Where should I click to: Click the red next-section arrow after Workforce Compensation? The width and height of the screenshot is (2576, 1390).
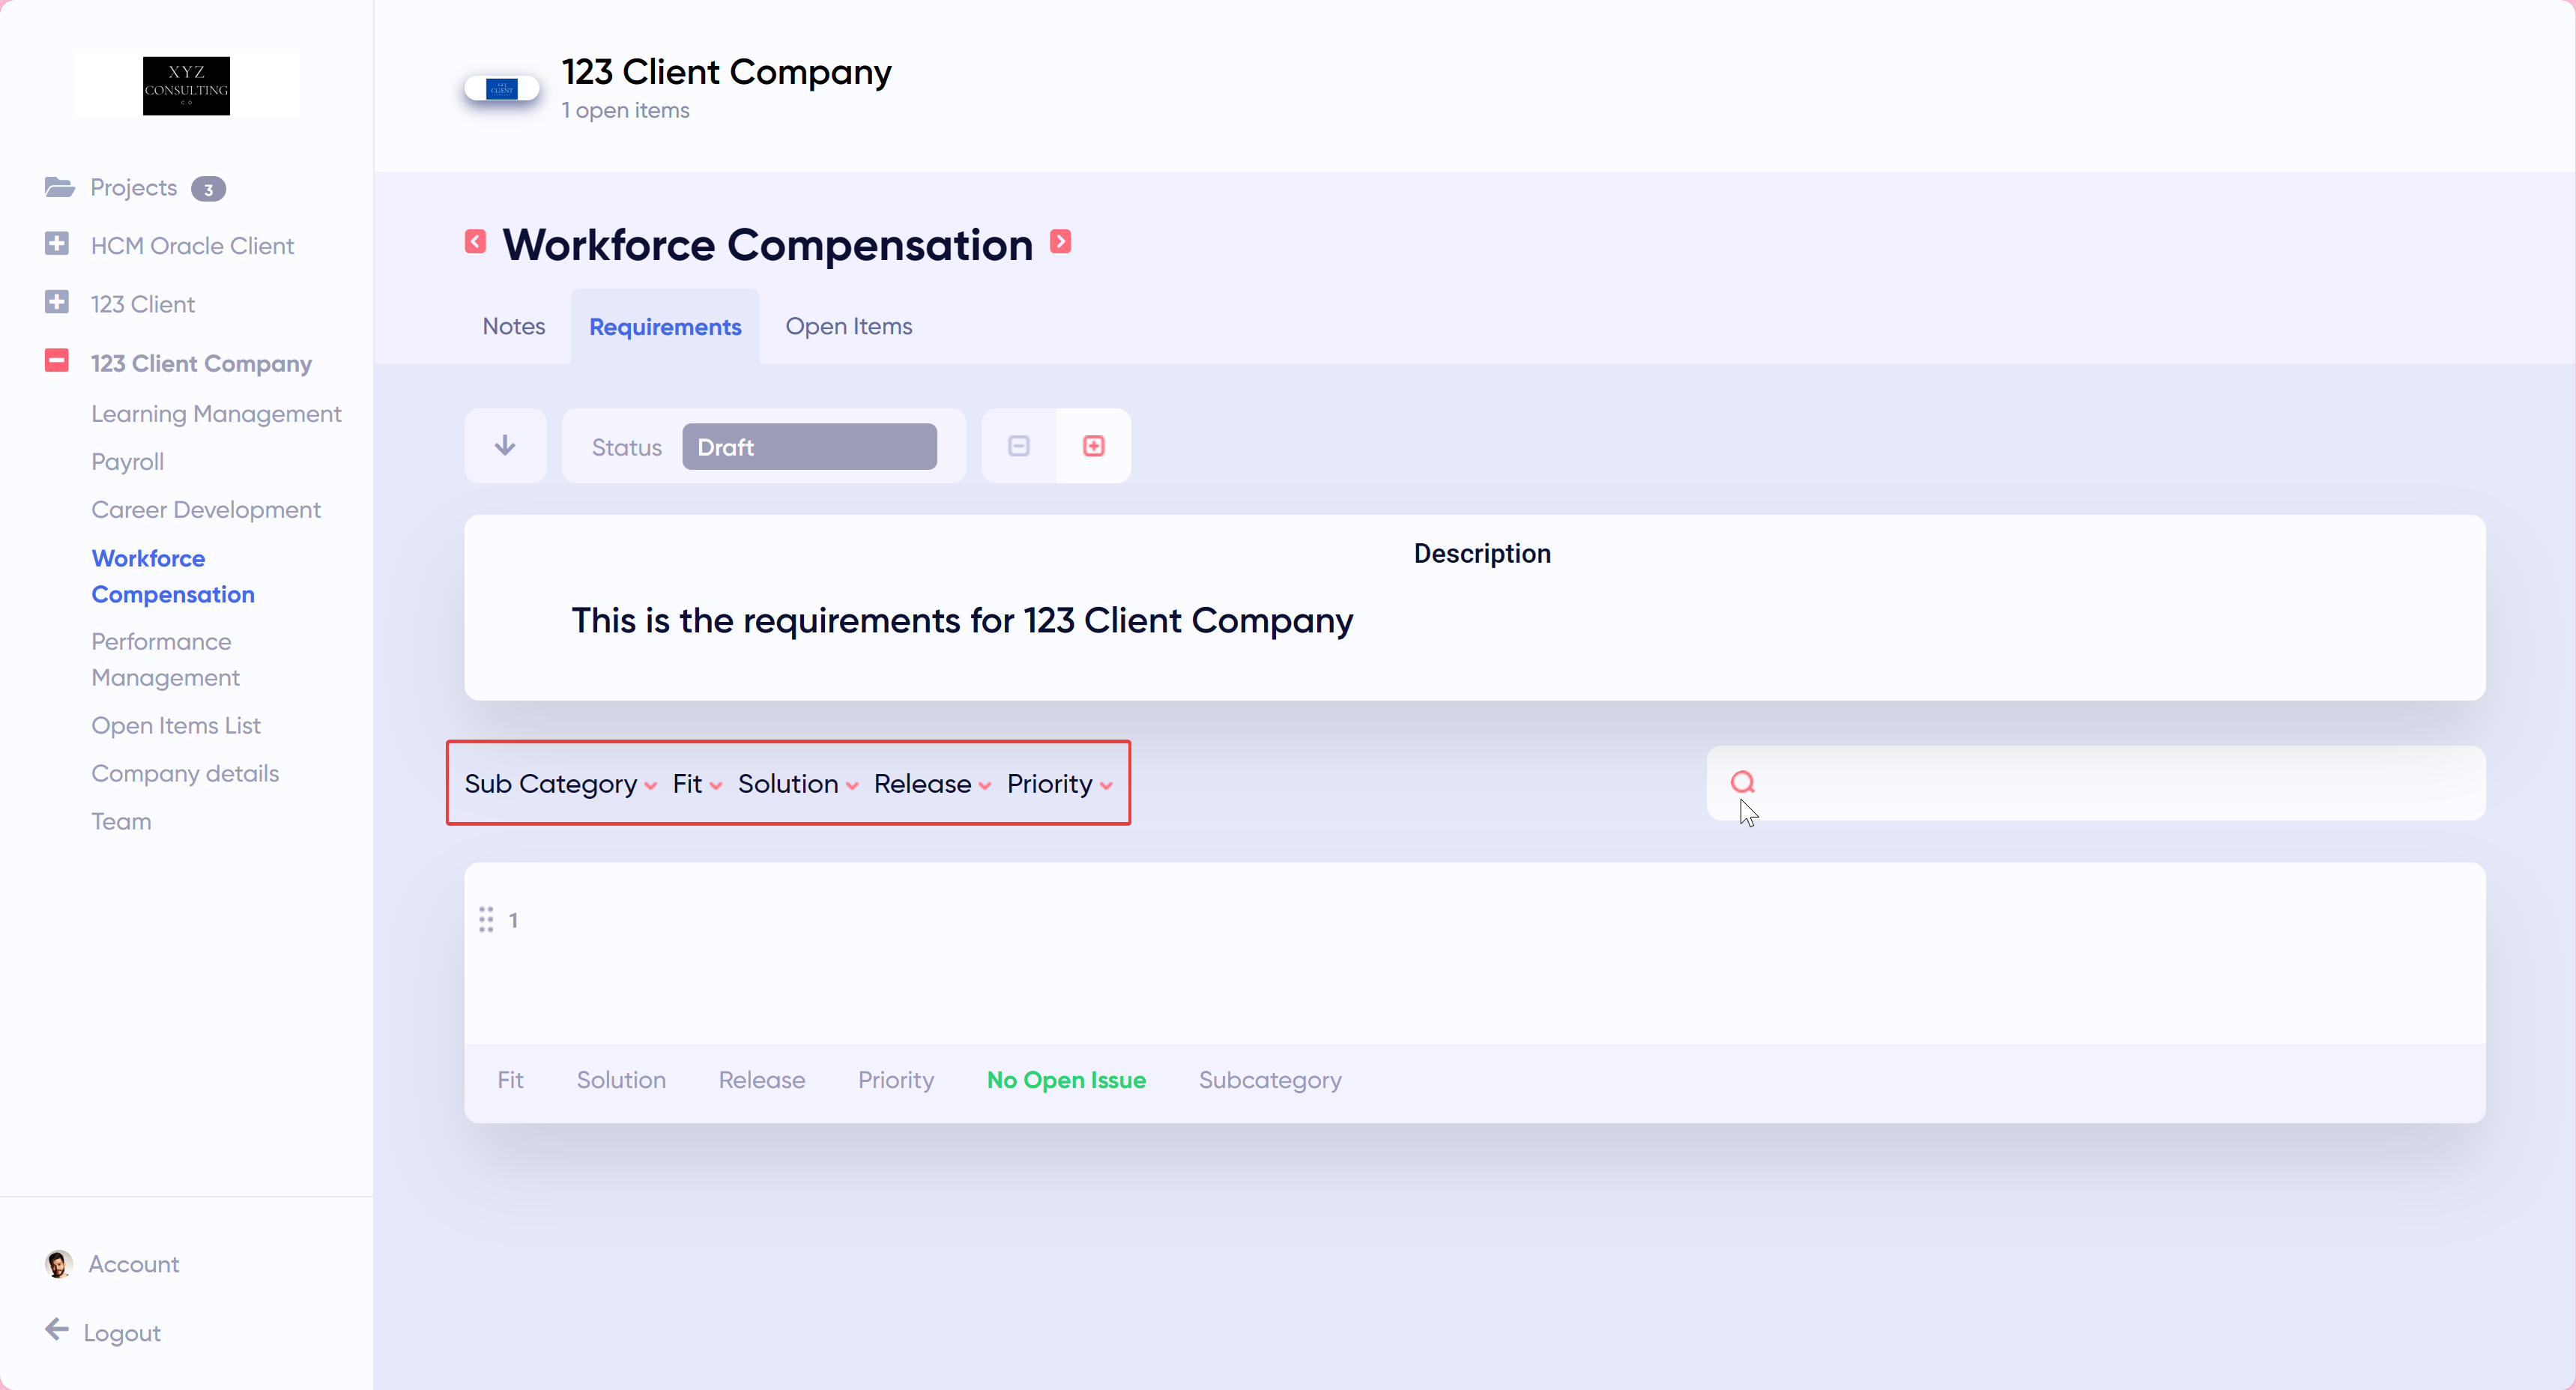[x=1060, y=242]
